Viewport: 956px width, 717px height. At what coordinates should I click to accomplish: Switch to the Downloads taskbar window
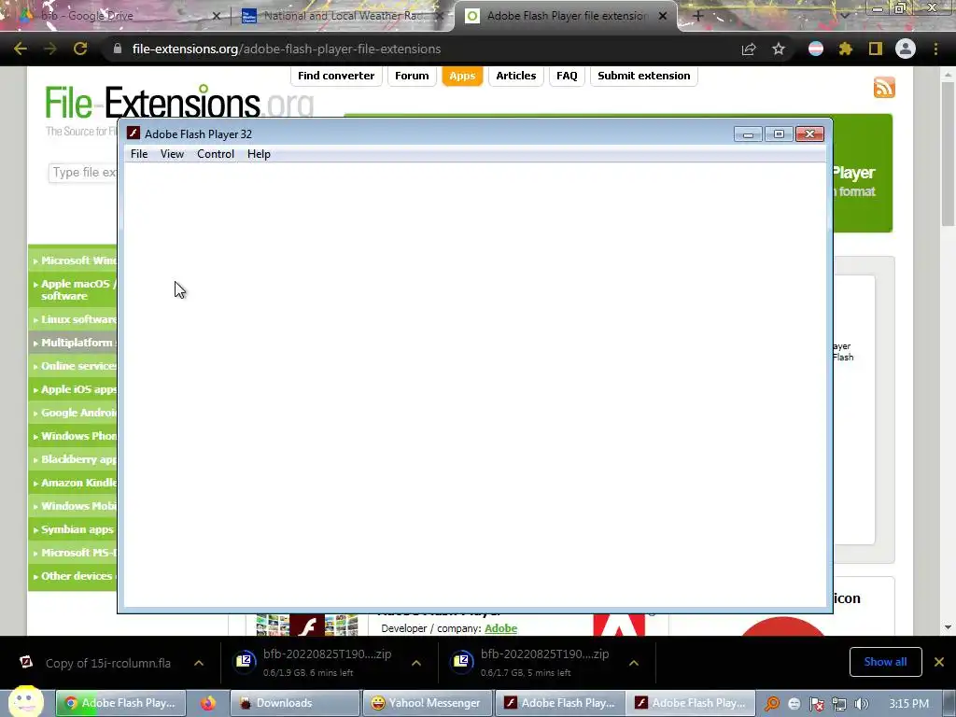(295, 703)
